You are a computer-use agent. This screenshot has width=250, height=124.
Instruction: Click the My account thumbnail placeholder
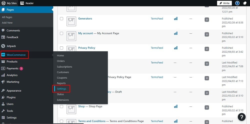coord(71,36)
